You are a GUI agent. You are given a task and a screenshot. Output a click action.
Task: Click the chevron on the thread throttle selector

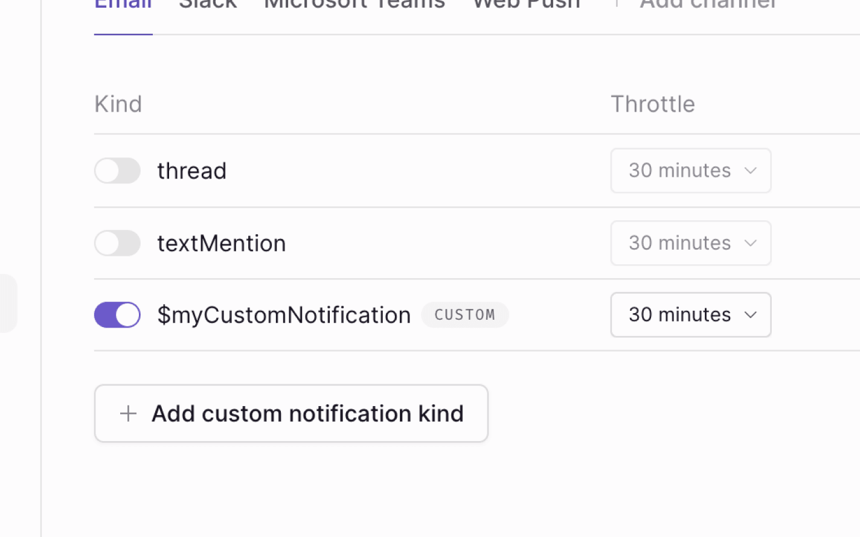point(751,171)
